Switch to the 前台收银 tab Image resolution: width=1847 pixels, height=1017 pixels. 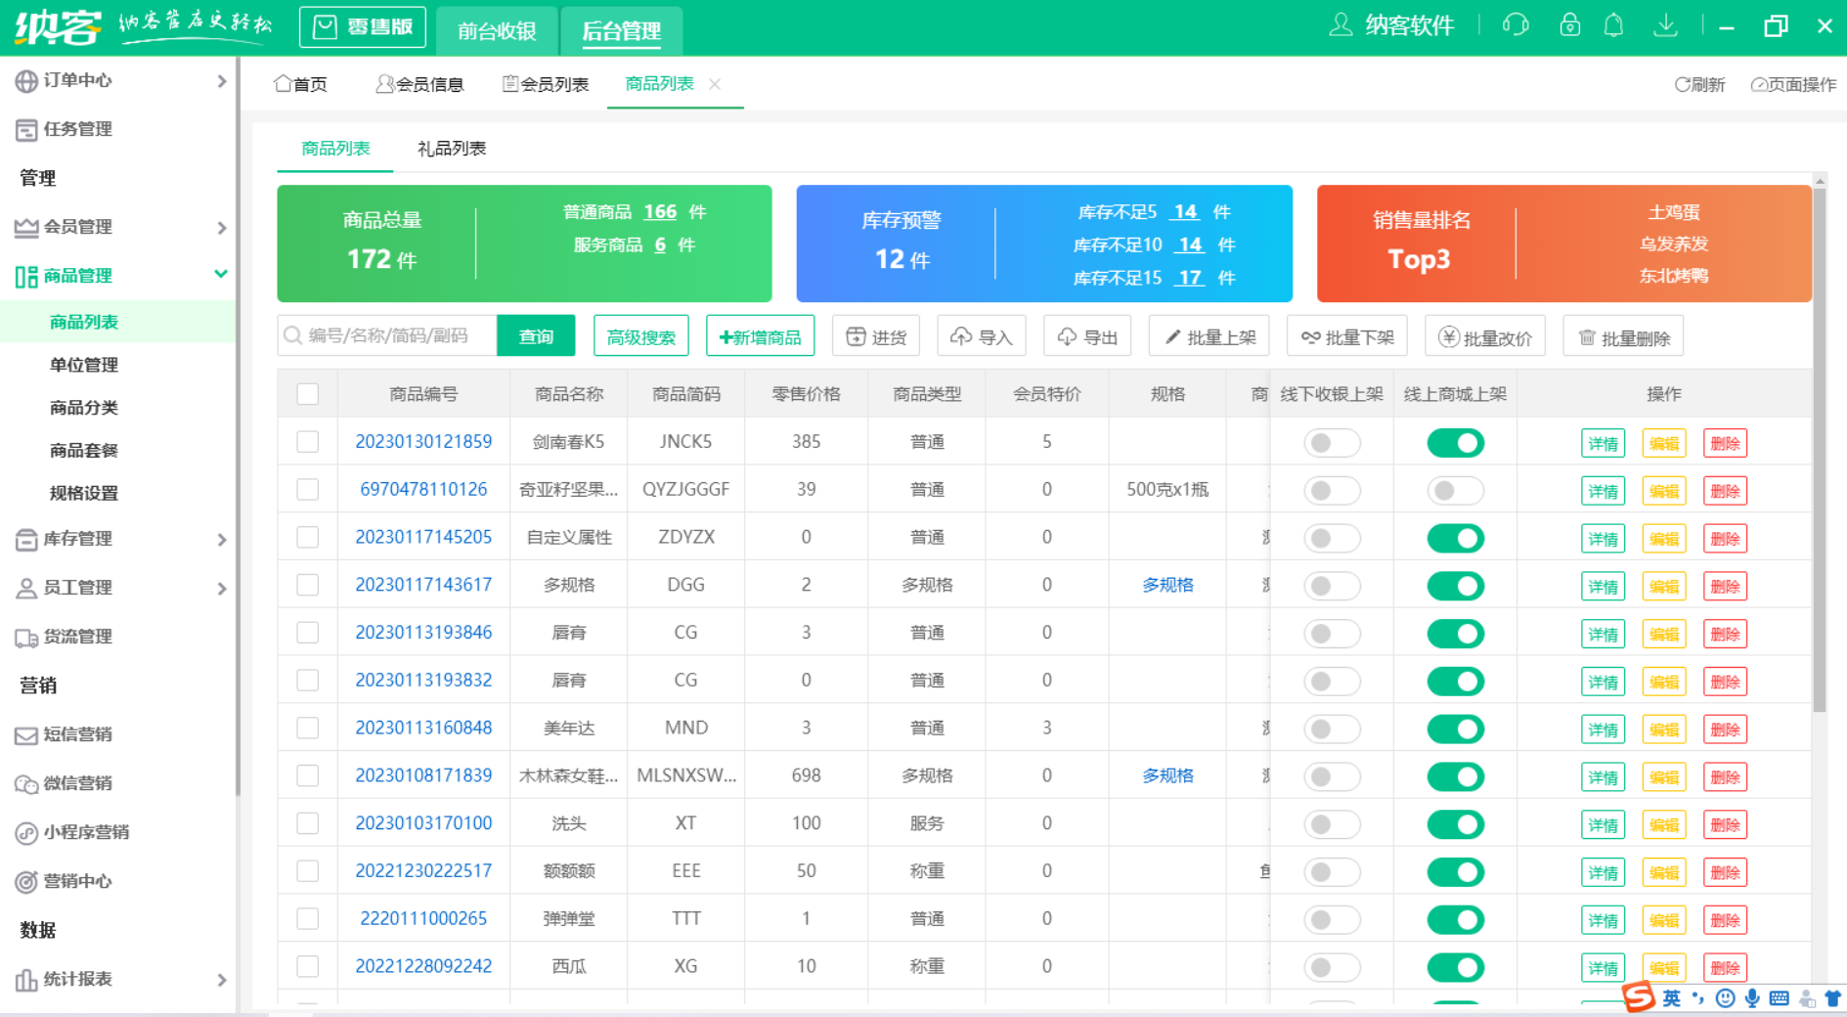click(x=497, y=31)
